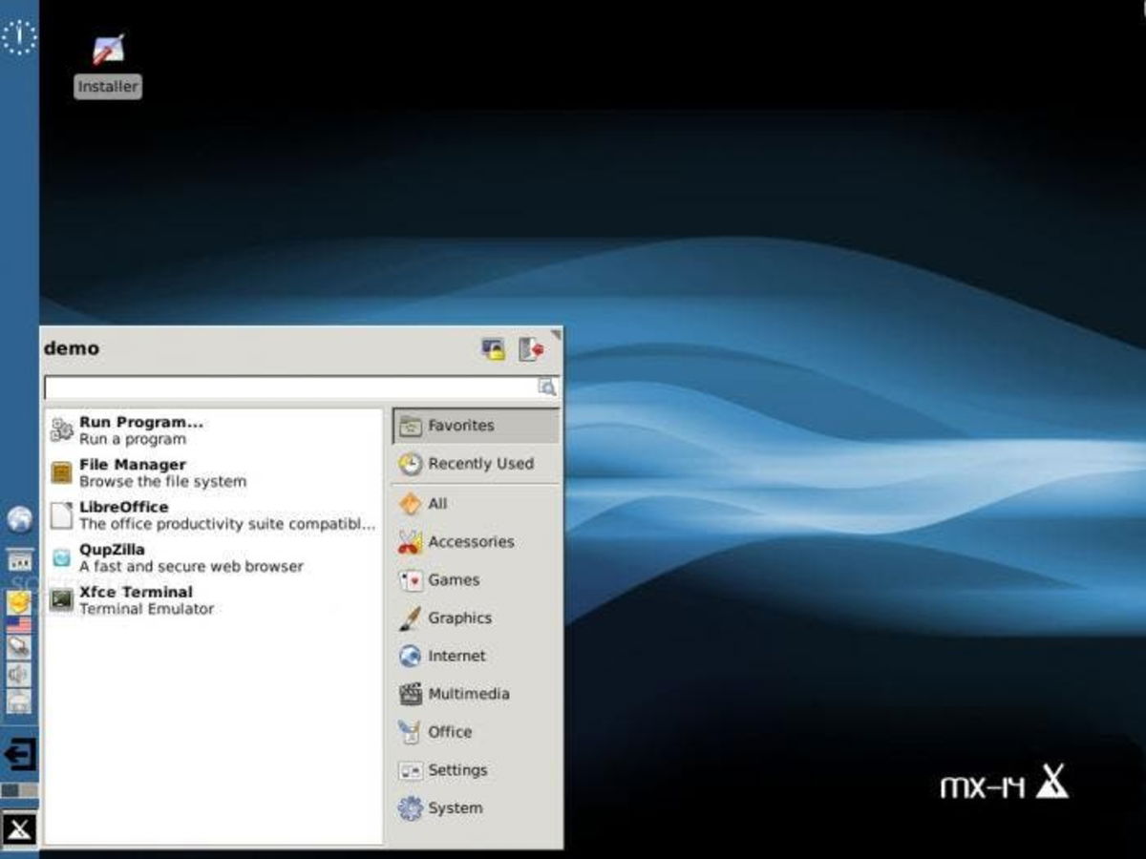Click the search magnifier in the menu search field
Image resolution: width=1146 pixels, height=859 pixels.
(x=546, y=387)
